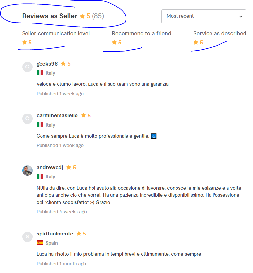Open the carminemasiello username link
This screenshot has width=253, height=273.
pyautogui.click(x=57, y=115)
